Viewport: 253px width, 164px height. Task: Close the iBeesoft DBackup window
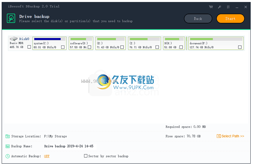tap(246, 7)
